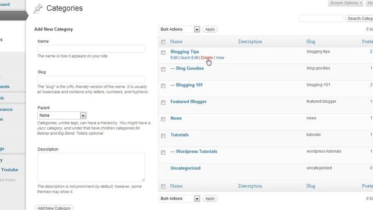The height and width of the screenshot is (210, 373).
Task: Click the 'blogging-tips' slug text
Action: [x=318, y=51]
